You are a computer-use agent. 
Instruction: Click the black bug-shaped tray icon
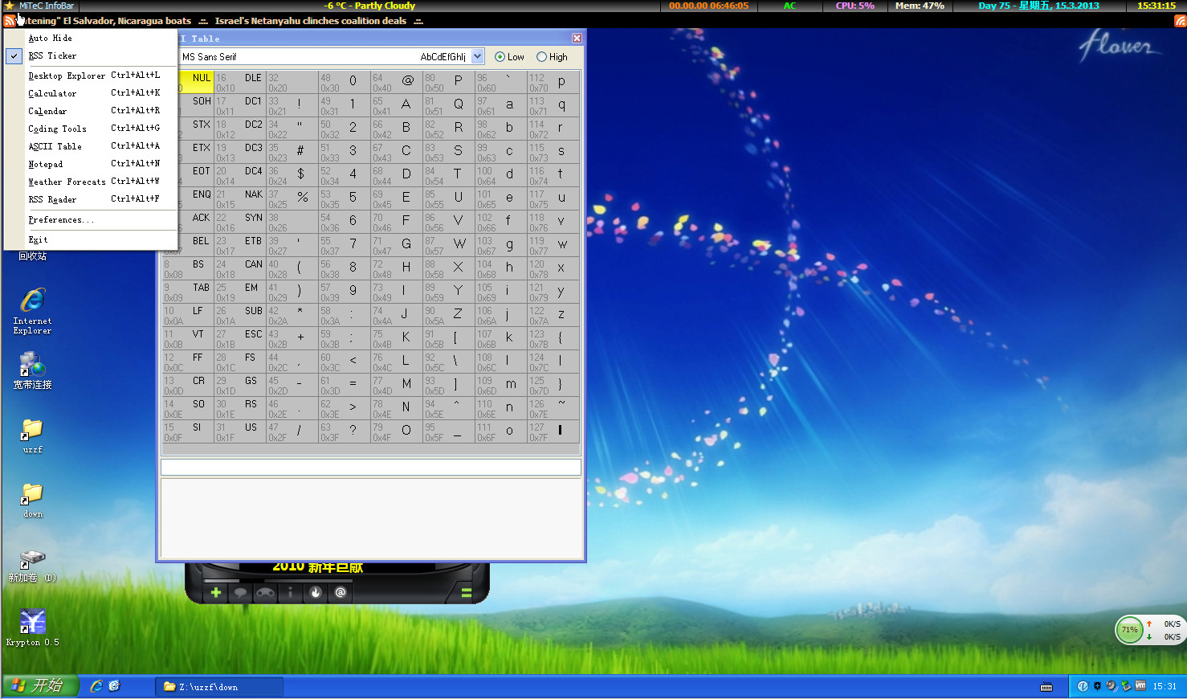click(1097, 686)
